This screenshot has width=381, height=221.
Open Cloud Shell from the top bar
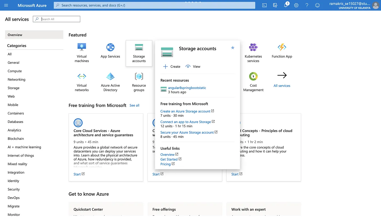[264, 5]
